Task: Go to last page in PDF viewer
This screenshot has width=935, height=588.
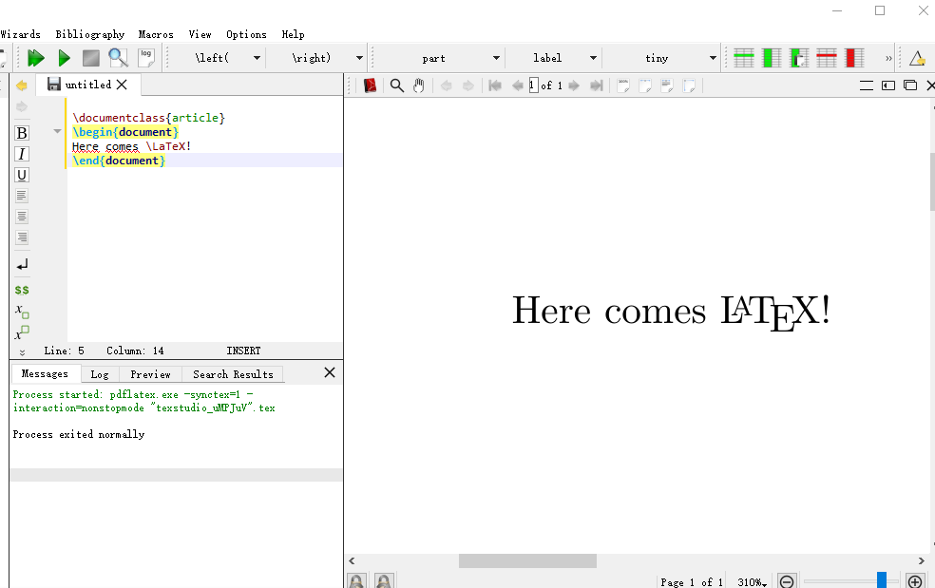Action: tap(597, 85)
